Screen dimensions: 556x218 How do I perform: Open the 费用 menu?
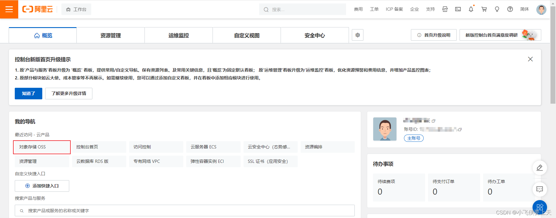point(358,9)
